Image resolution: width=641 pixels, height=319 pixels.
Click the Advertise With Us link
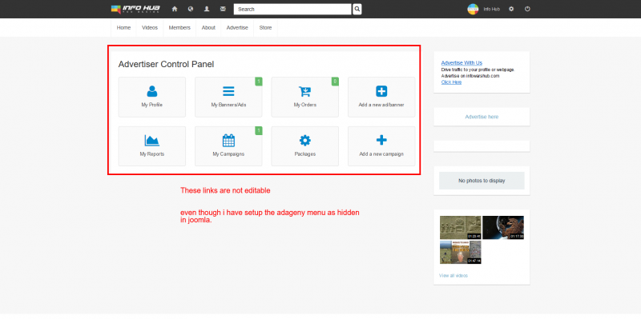(x=462, y=63)
